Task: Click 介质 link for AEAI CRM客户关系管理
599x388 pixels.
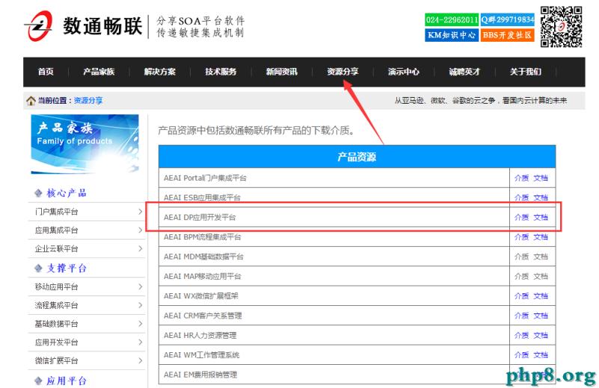Action: (x=521, y=316)
